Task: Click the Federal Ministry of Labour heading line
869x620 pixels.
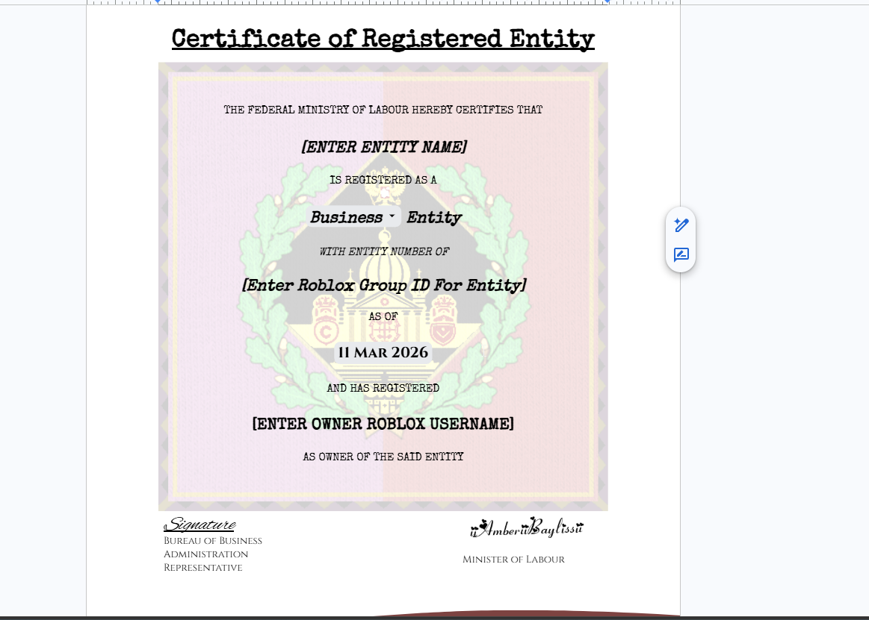Action: click(x=383, y=110)
